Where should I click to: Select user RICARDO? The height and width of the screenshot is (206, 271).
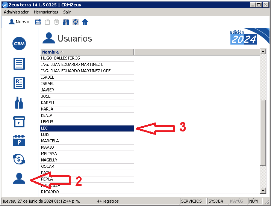(87, 191)
